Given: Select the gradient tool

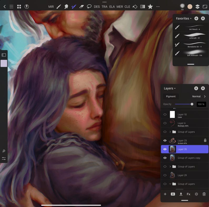Looking at the screenshot, I should pyautogui.click(x=143, y=7).
